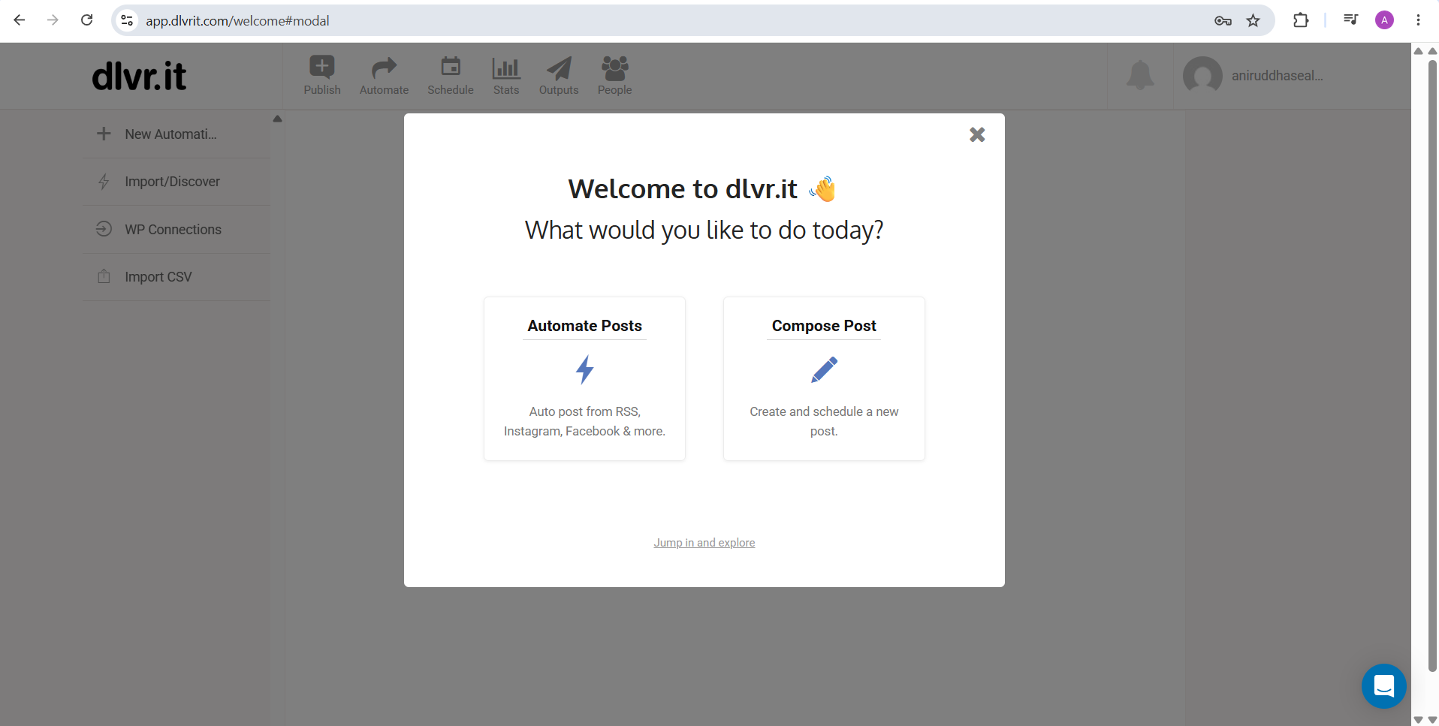The height and width of the screenshot is (726, 1439).
Task: Open the Publish icon in top navigation
Action: click(x=321, y=68)
